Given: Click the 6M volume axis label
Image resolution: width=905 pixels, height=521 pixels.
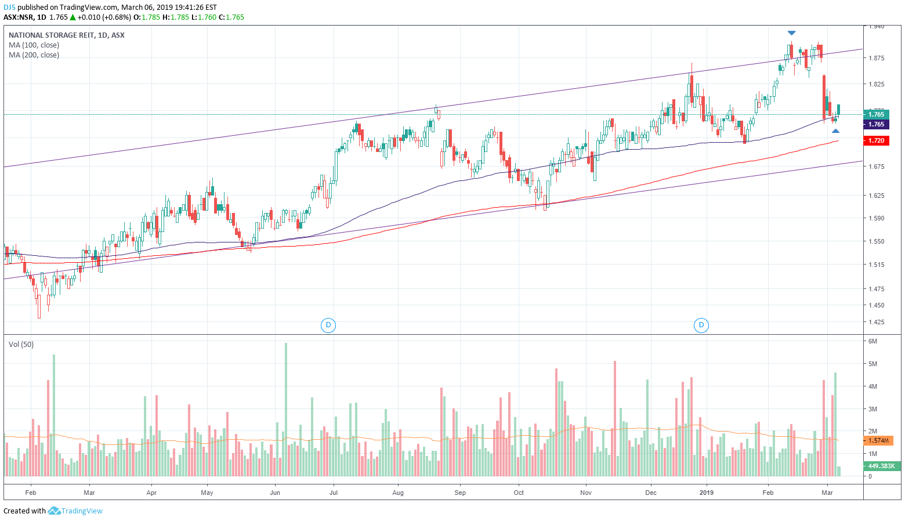Looking at the screenshot, I should pyautogui.click(x=873, y=341).
